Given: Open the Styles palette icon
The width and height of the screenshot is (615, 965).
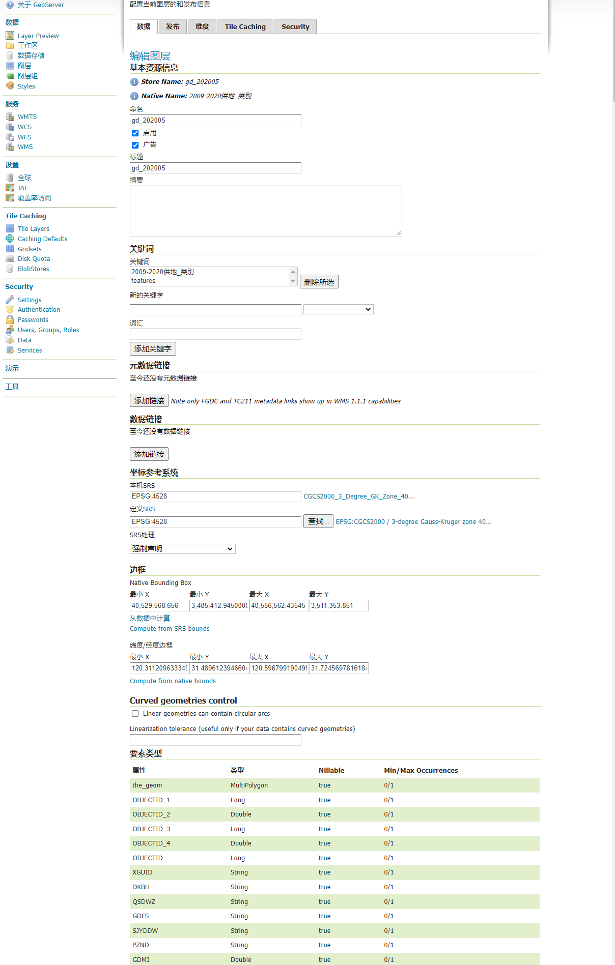Looking at the screenshot, I should 10,86.
